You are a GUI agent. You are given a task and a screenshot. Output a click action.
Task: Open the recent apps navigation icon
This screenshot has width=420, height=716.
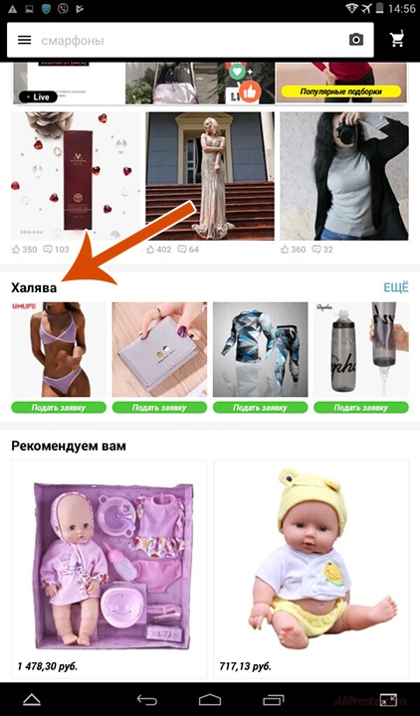click(274, 700)
